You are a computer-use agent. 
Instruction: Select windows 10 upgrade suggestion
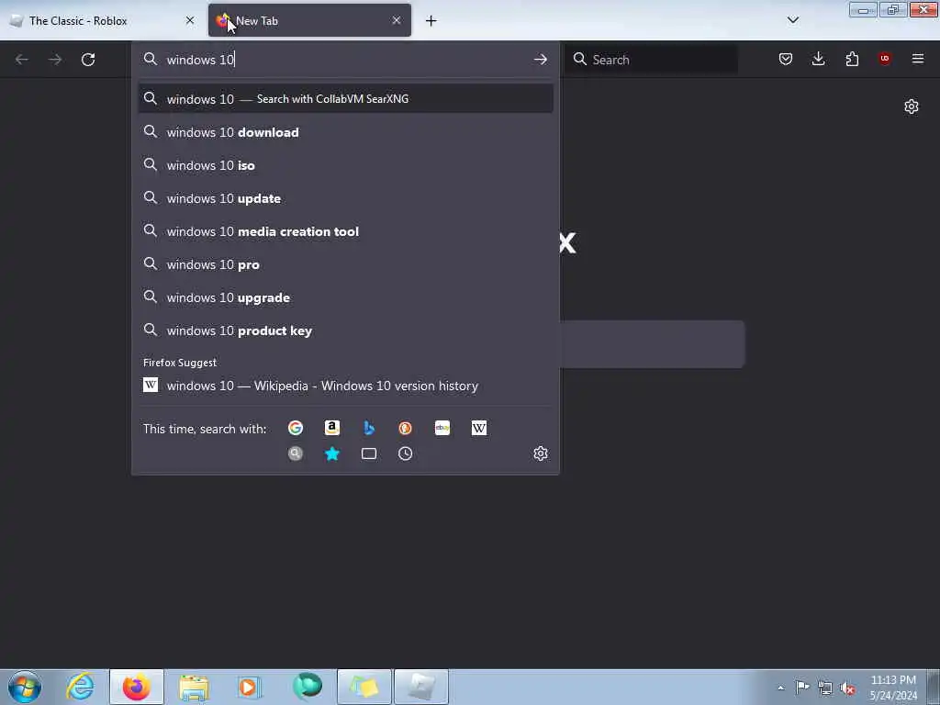pyautogui.click(x=345, y=297)
